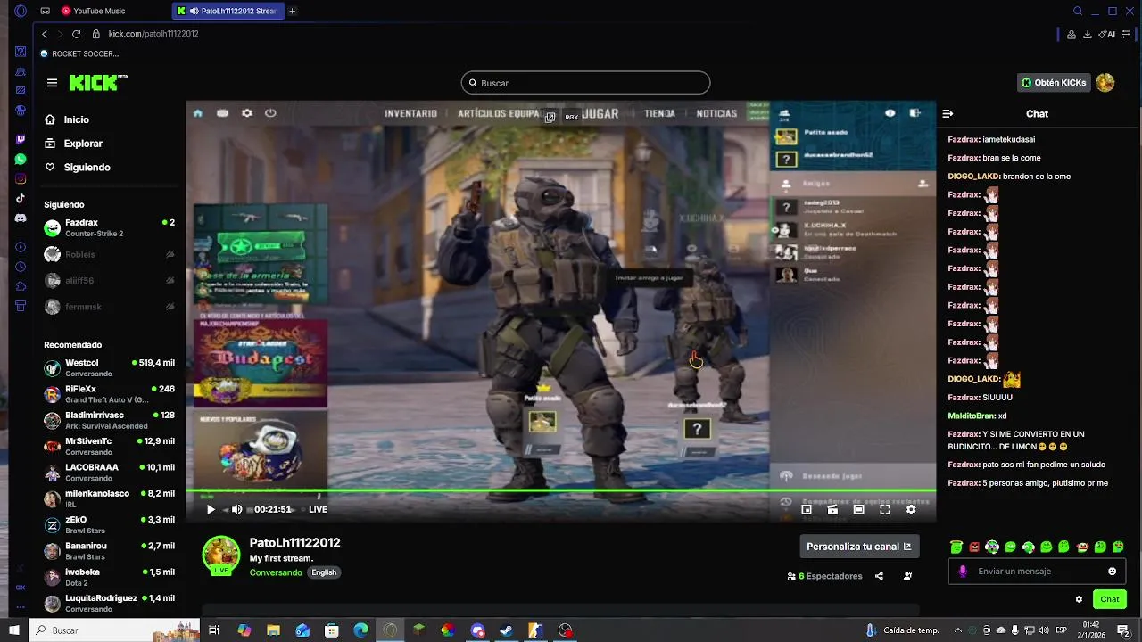The image size is (1142, 642).
Task: Select the PatoLh11112012 Stream tab
Action: [x=230, y=11]
